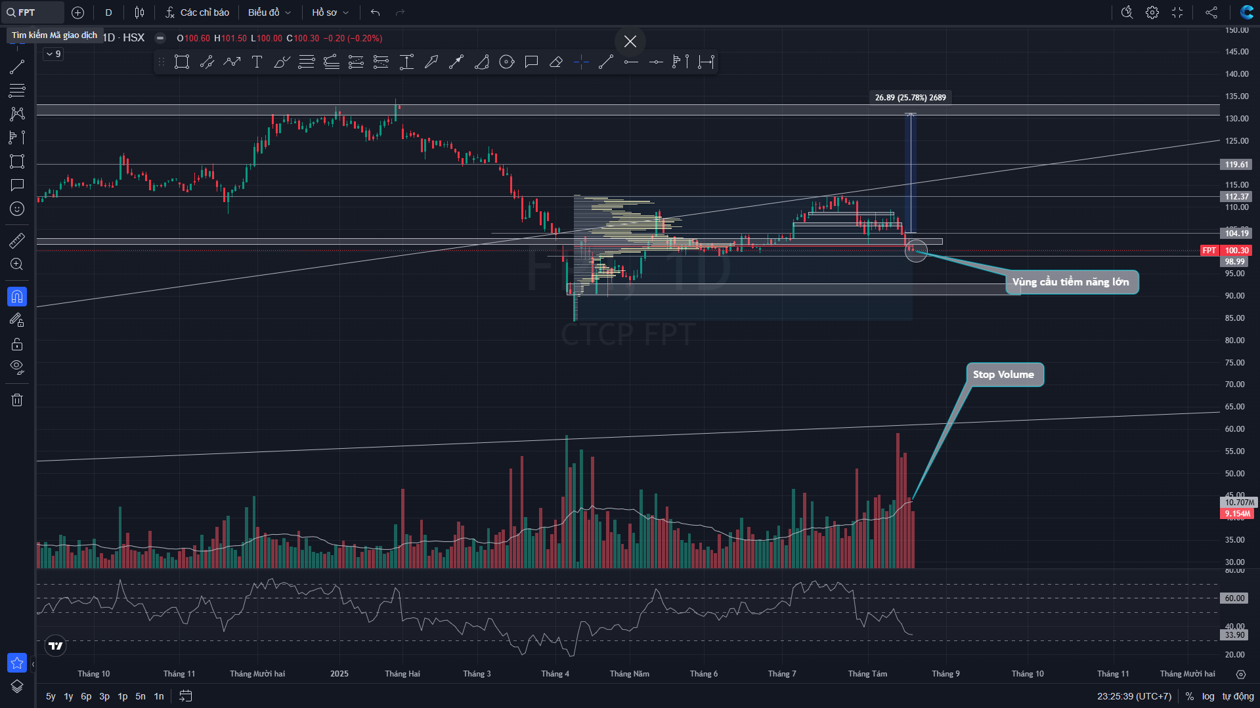1260x708 pixels.
Task: Toggle hide all drawings eye icon
Action: click(17, 367)
